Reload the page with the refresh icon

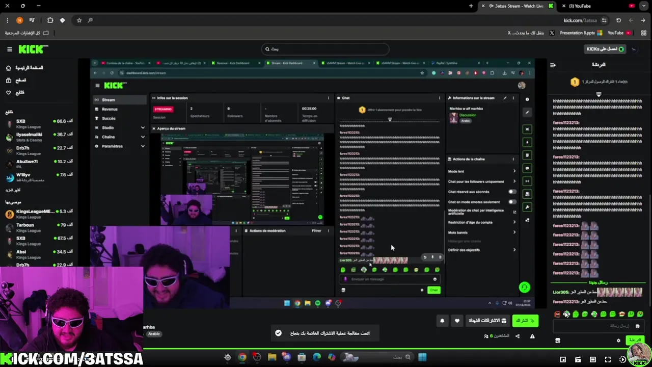(x=618, y=20)
